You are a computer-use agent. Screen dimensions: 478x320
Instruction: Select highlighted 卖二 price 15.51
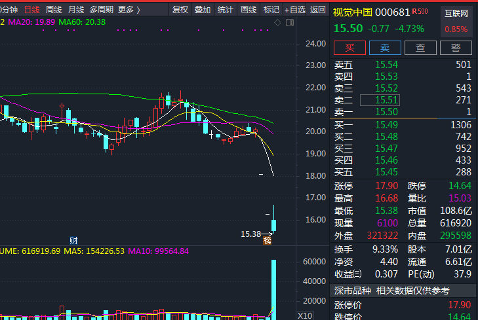(380, 100)
